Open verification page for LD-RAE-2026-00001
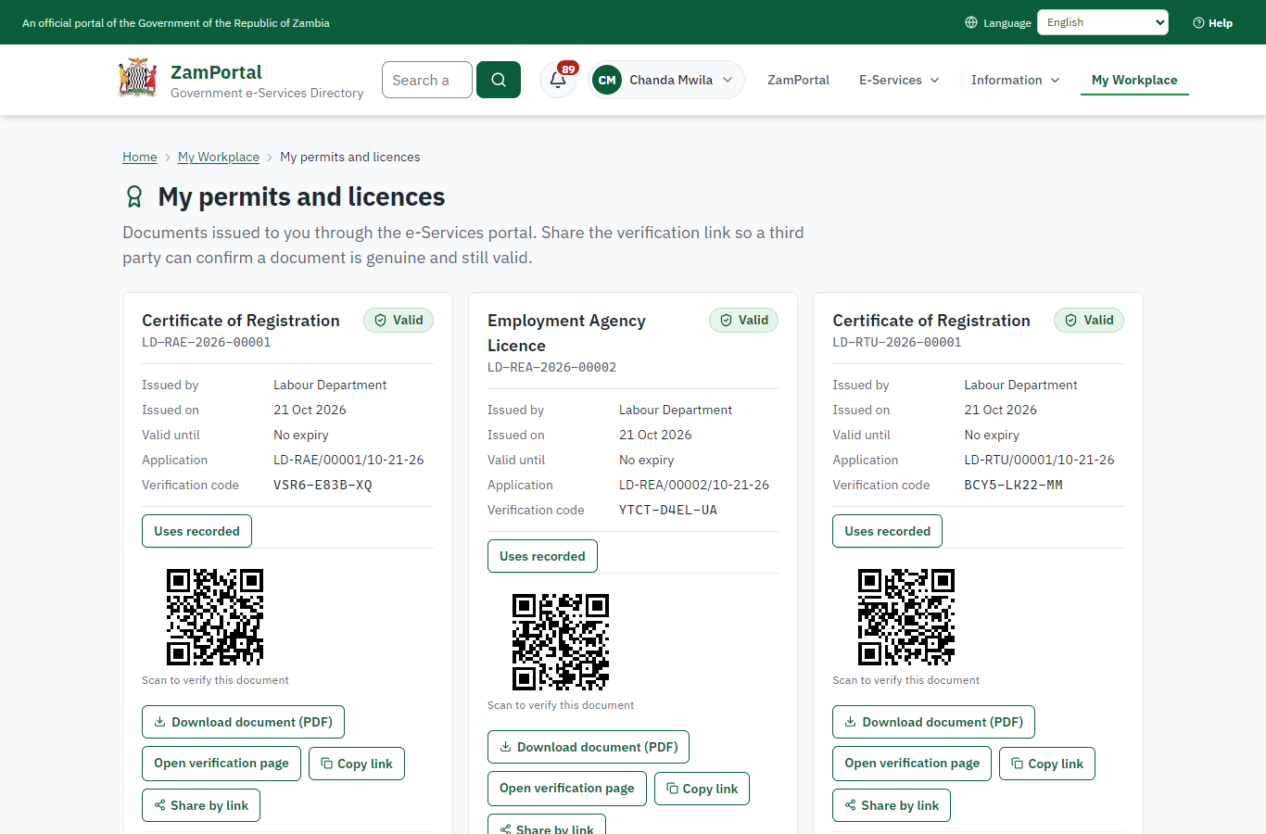1266x834 pixels. (222, 764)
